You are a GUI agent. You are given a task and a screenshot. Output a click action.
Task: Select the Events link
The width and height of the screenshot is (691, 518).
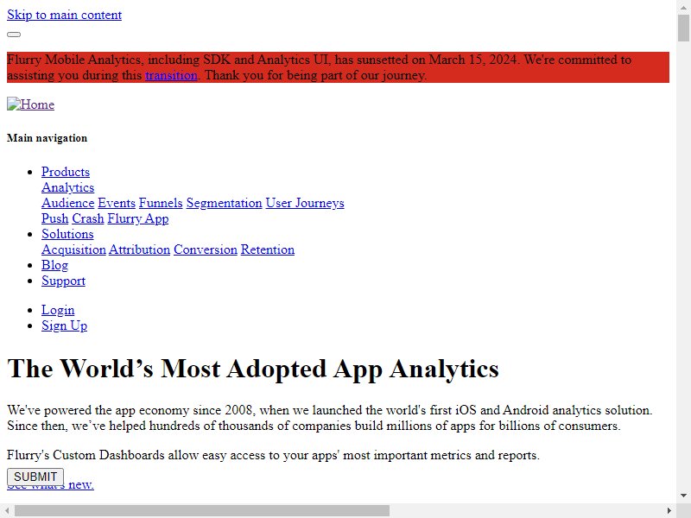coord(117,203)
